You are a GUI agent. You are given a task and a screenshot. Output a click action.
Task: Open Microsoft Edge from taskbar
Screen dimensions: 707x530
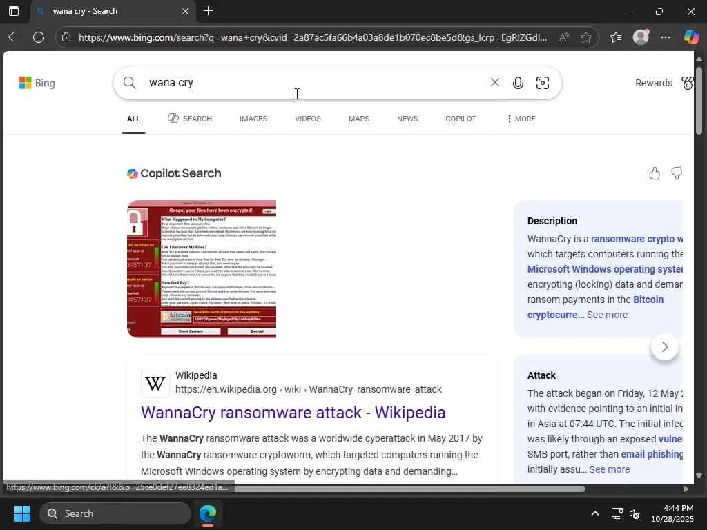(208, 513)
